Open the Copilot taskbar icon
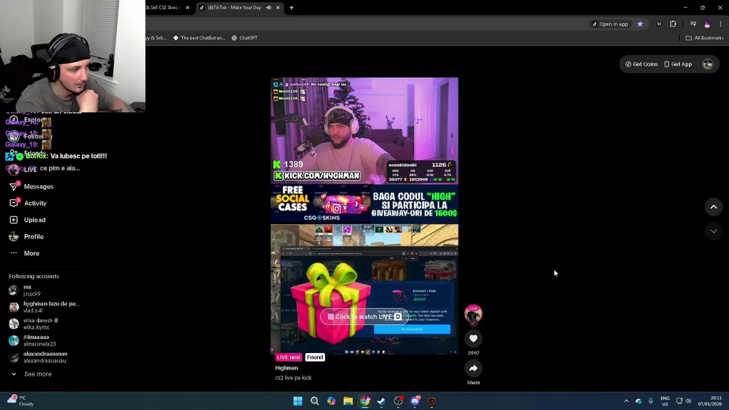The height and width of the screenshot is (410, 729). (x=331, y=401)
